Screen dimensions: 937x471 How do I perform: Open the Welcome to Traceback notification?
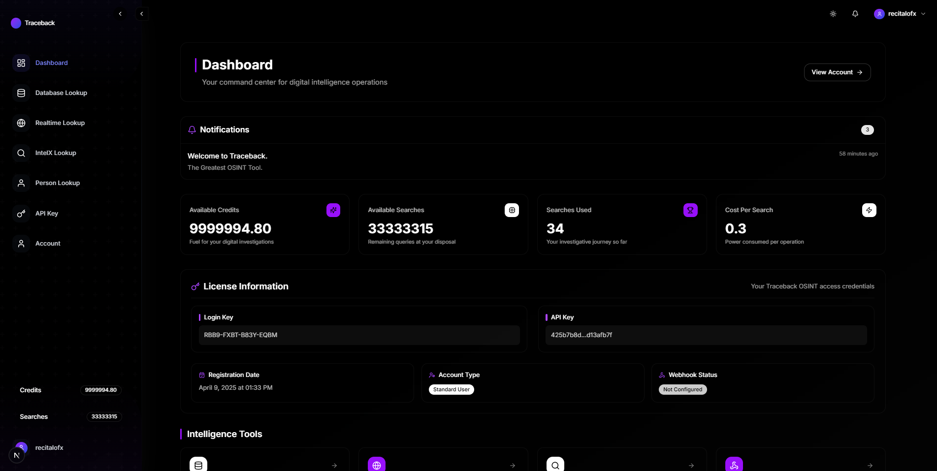[533, 161]
